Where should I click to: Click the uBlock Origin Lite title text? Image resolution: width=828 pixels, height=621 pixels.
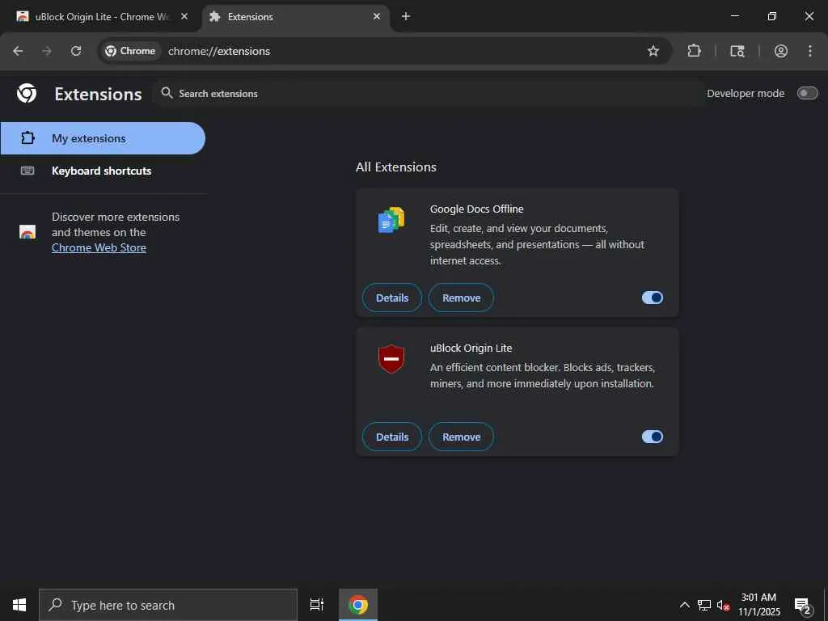click(x=471, y=348)
